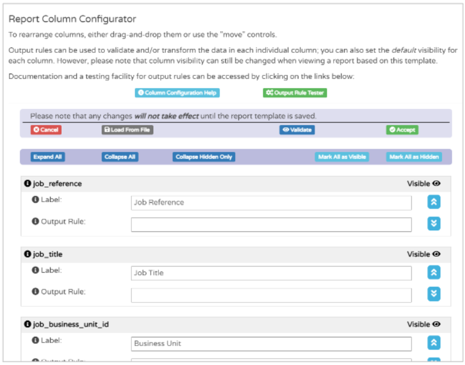Click the info icon beside job_title
465x365 pixels.
click(27, 254)
